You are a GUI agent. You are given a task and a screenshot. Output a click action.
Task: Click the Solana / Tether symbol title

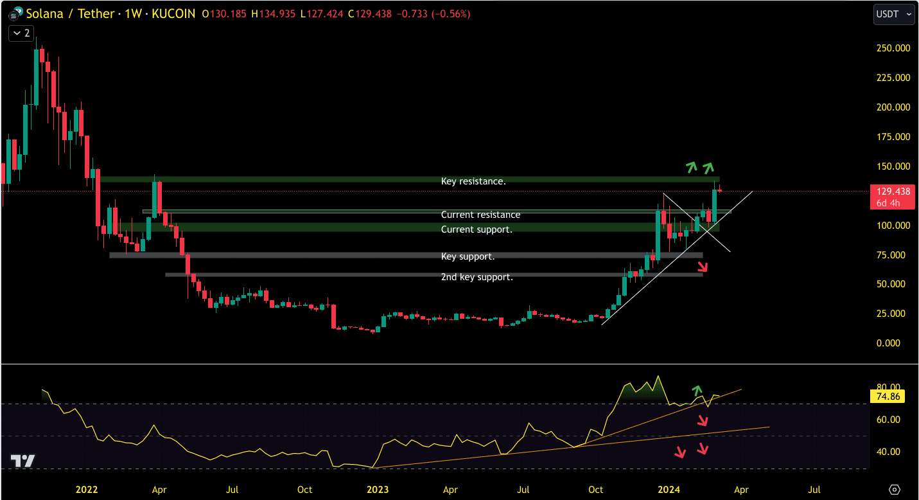pos(71,13)
